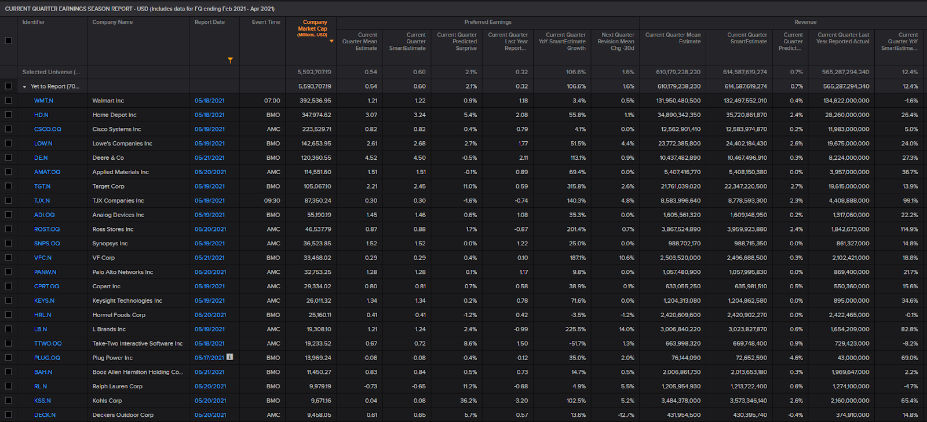Image resolution: width=927 pixels, height=422 pixels.
Task: Open the LB.N identifier link
Action: click(41, 329)
